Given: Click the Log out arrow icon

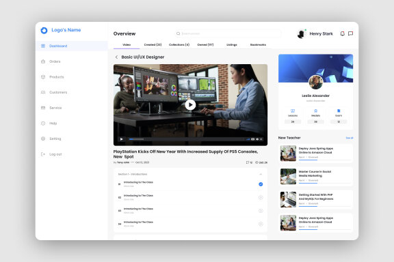Looking at the screenshot, I should pyautogui.click(x=43, y=154).
